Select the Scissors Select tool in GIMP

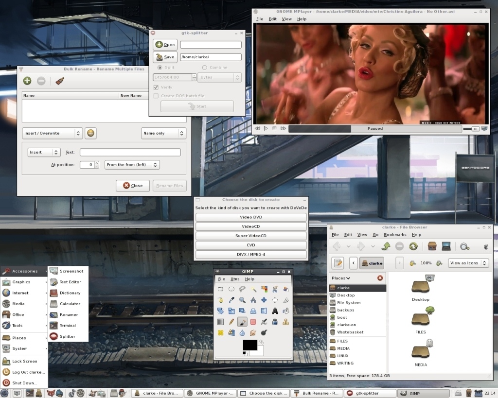click(x=275, y=289)
